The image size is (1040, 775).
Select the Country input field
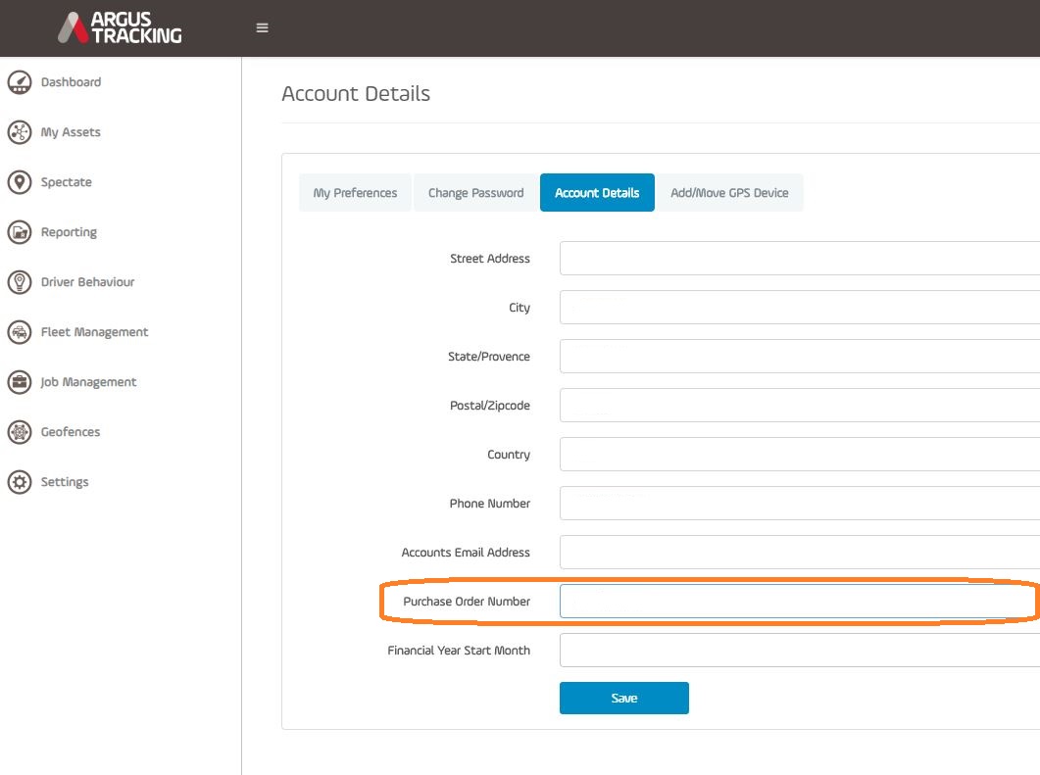click(x=799, y=455)
